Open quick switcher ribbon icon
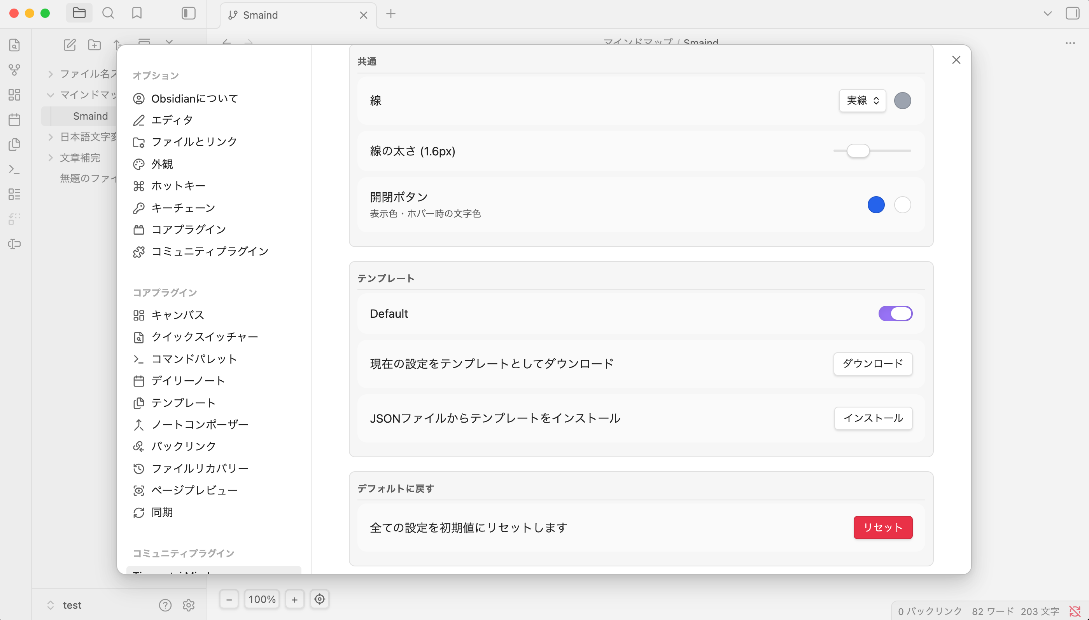The width and height of the screenshot is (1089, 620). tap(14, 45)
